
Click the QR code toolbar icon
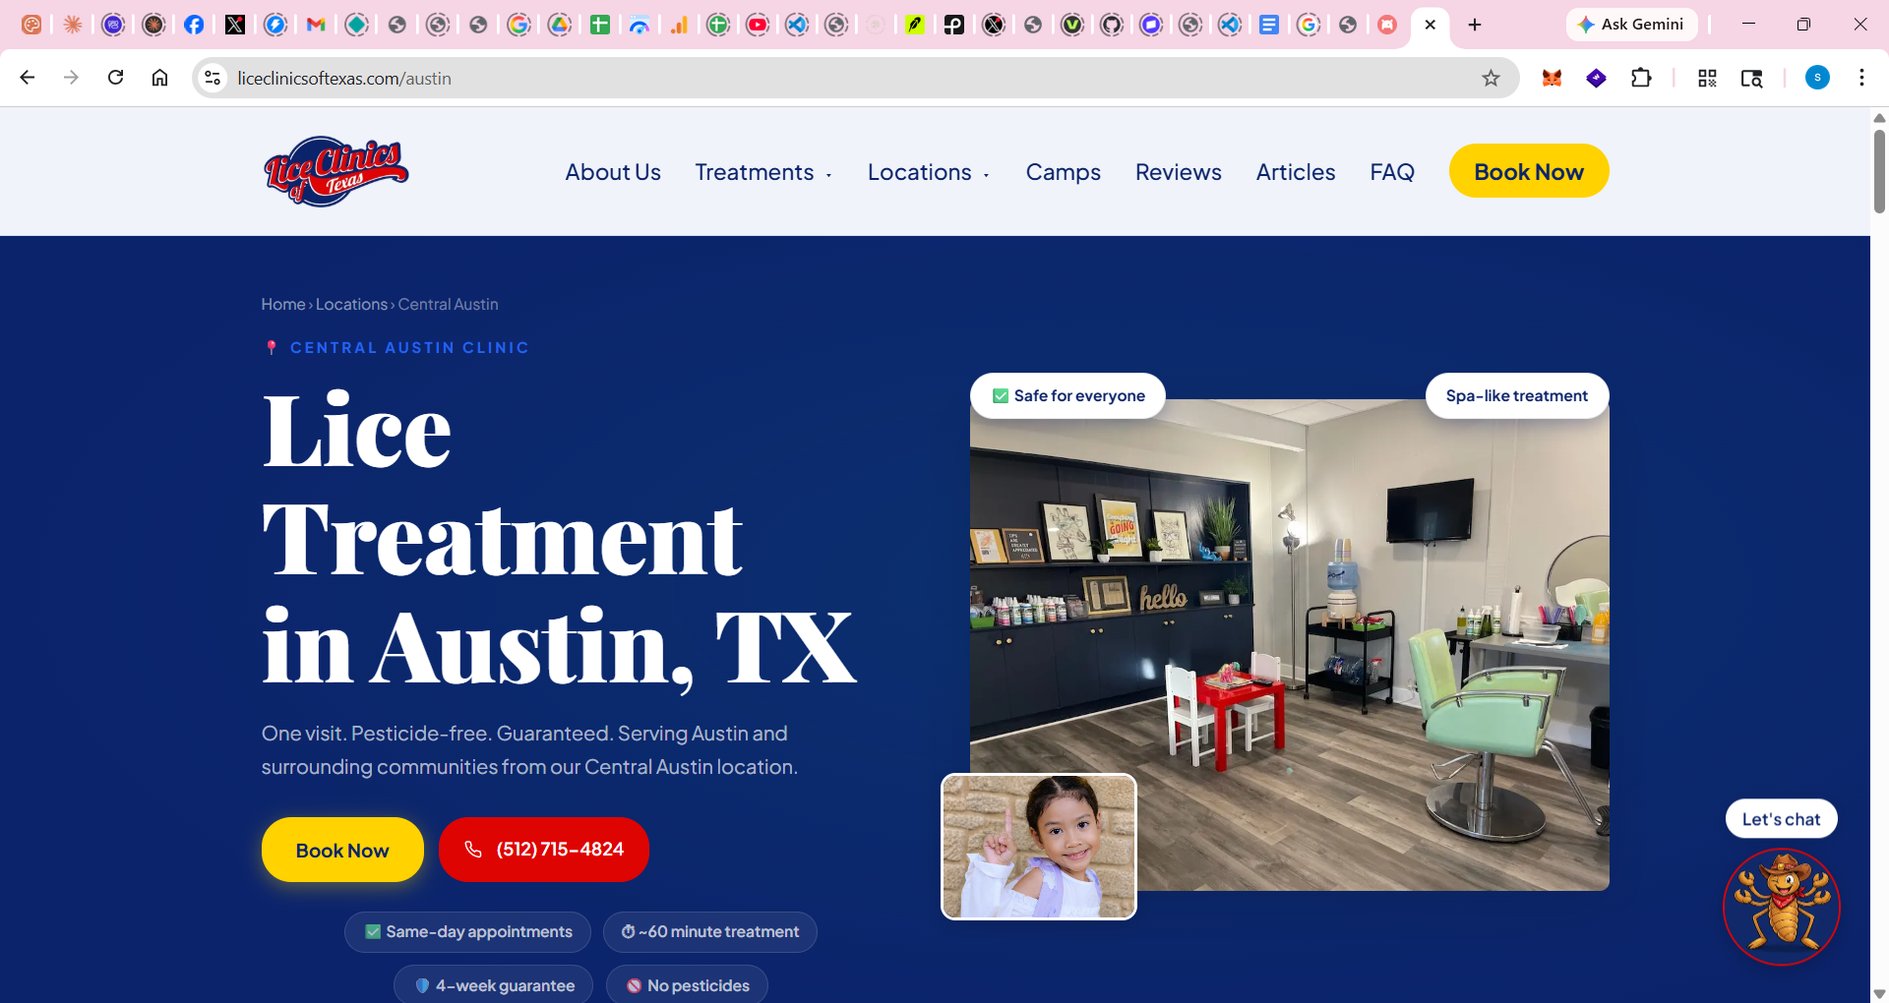[1707, 78]
